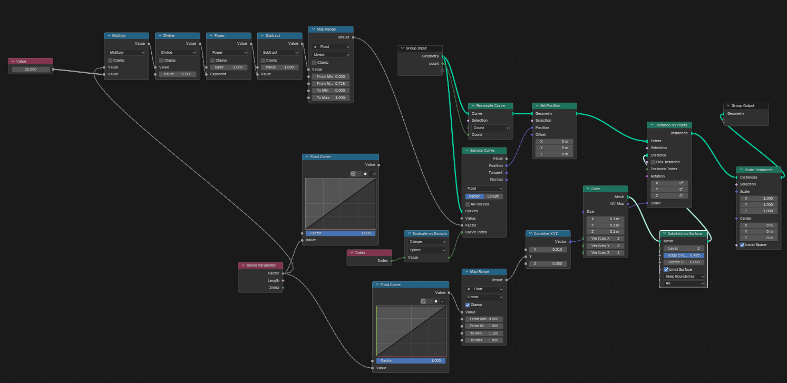Click the Edge Crease slider in Subdivision Surface

click(684, 256)
